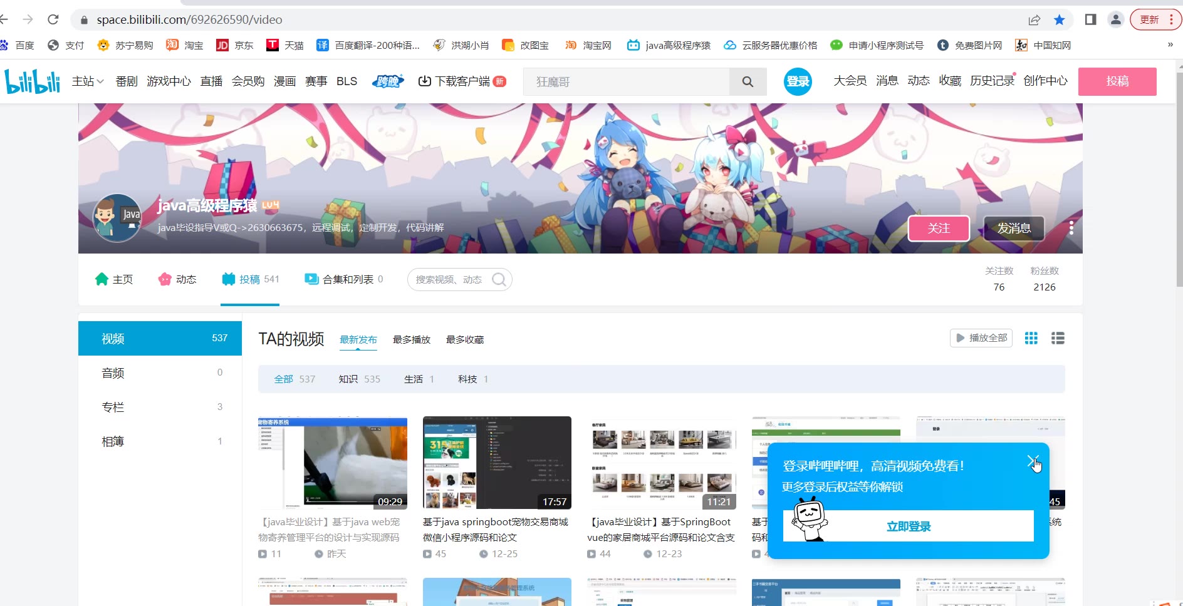Open the 合集和列表 tab
1183x606 pixels.
(x=344, y=279)
